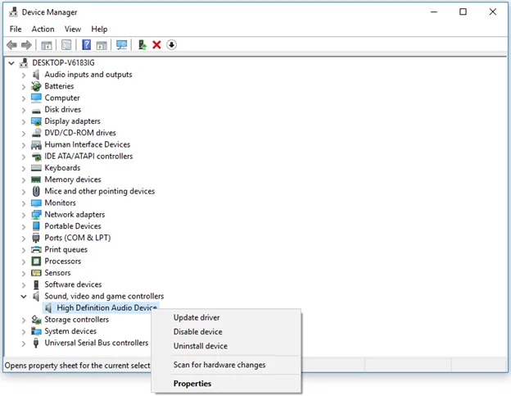Click the green Update driver toolbar icon
Image resolution: width=511 pixels, height=396 pixels.
(x=142, y=45)
